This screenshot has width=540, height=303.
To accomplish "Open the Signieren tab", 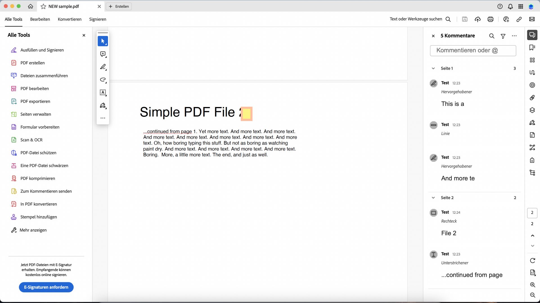I will point(98,19).
